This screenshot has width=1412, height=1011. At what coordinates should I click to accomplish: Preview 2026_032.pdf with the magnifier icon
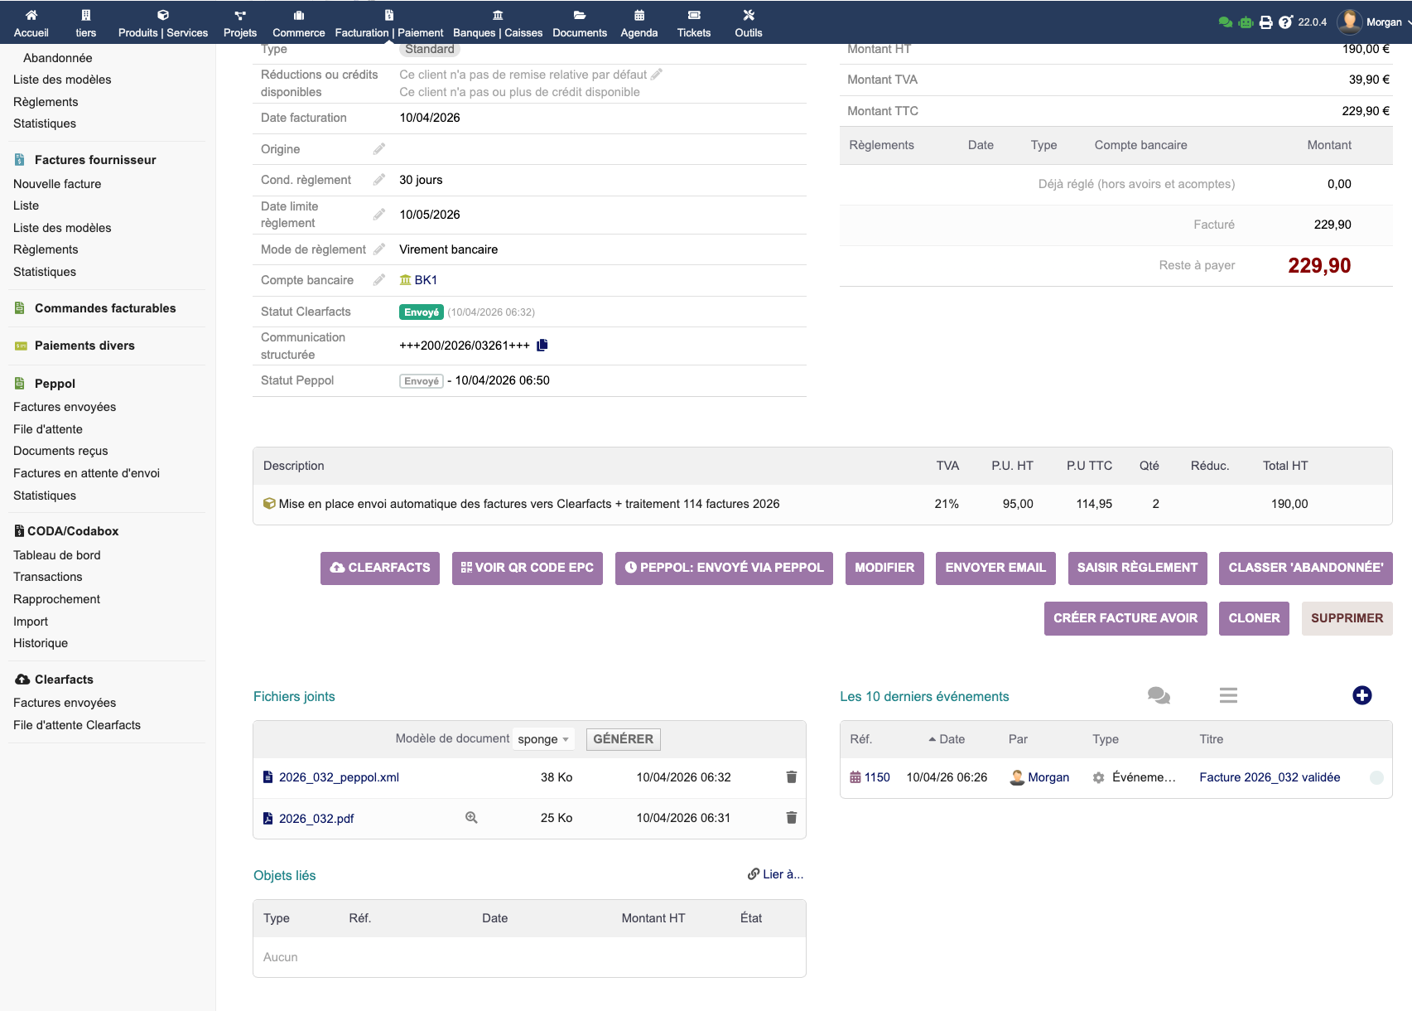pyautogui.click(x=471, y=818)
